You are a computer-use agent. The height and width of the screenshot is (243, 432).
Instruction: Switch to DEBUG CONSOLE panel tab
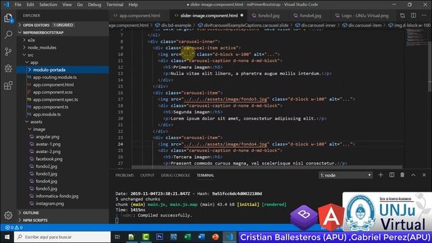175,175
